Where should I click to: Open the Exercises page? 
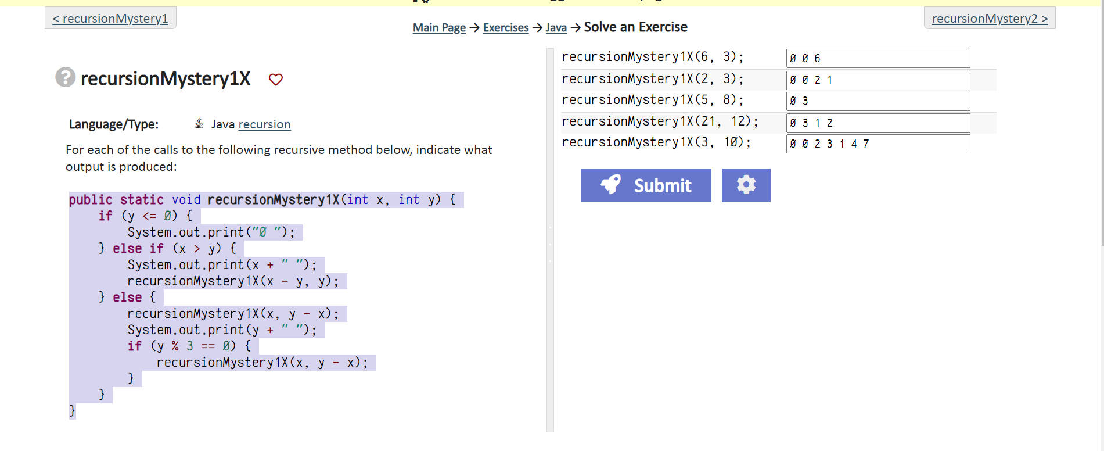point(505,27)
